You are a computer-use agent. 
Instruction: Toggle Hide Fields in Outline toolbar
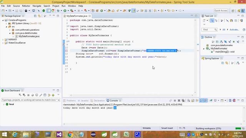pos(226,42)
